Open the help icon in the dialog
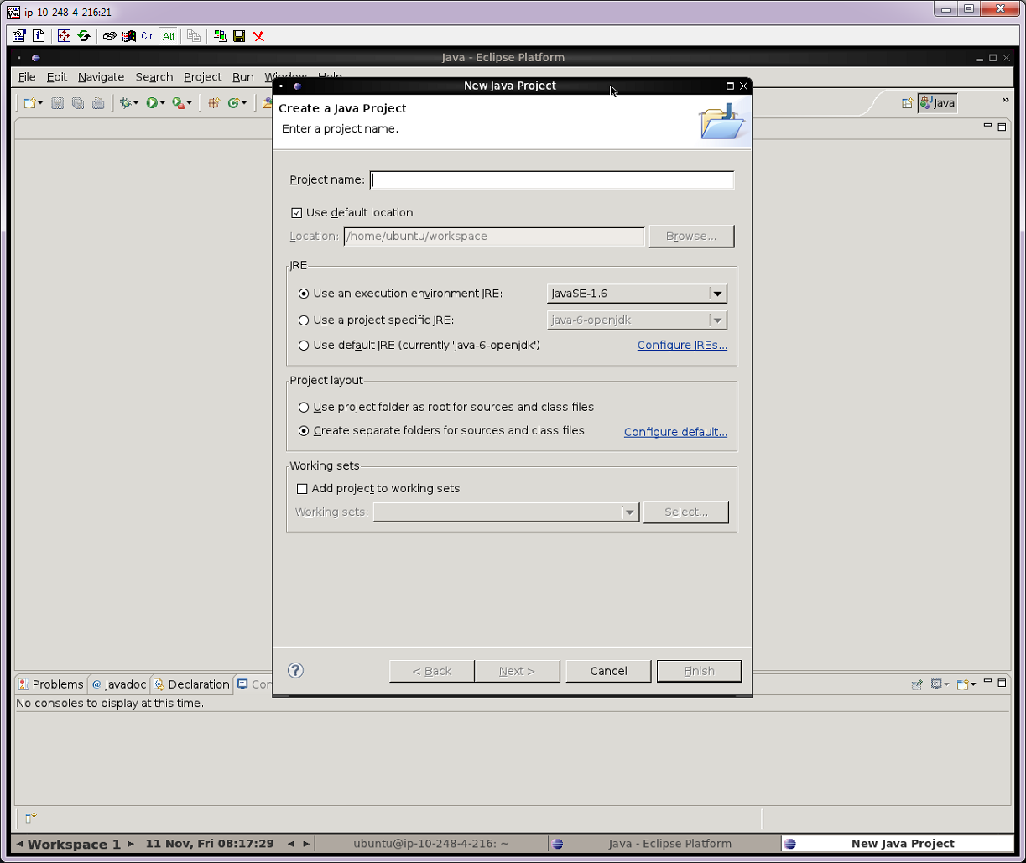This screenshot has height=863, width=1026. (295, 670)
